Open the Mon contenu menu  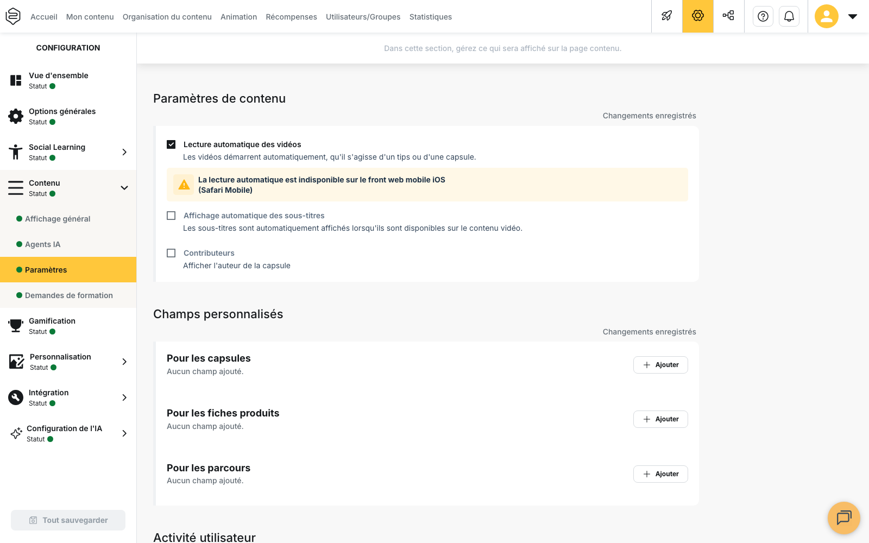90,17
